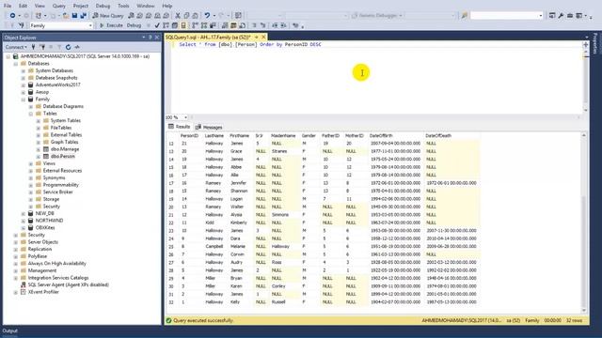The width and height of the screenshot is (602, 338).
Task: Click the DateOfBirth column header
Action: pyautogui.click(x=381, y=135)
